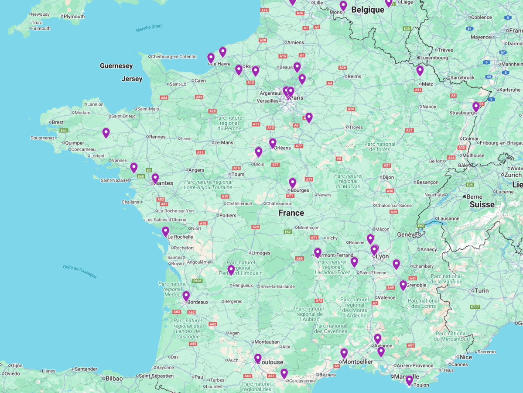The width and height of the screenshot is (523, 393).
Task: Select the purple pin near Strasbourg
Action: (x=475, y=106)
